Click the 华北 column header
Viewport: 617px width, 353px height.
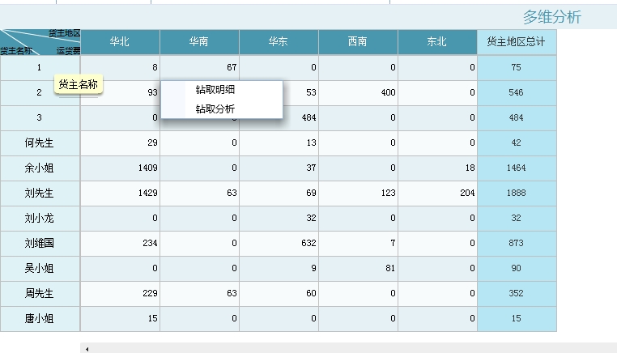tap(120, 42)
